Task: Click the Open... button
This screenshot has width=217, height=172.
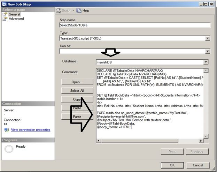Action: [x=77, y=82]
